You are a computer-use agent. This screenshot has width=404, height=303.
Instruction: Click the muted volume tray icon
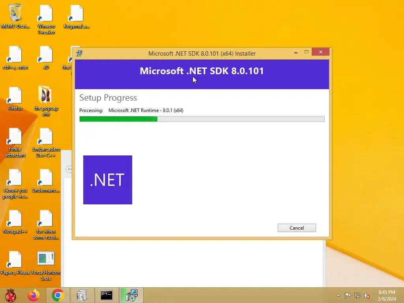click(367, 296)
